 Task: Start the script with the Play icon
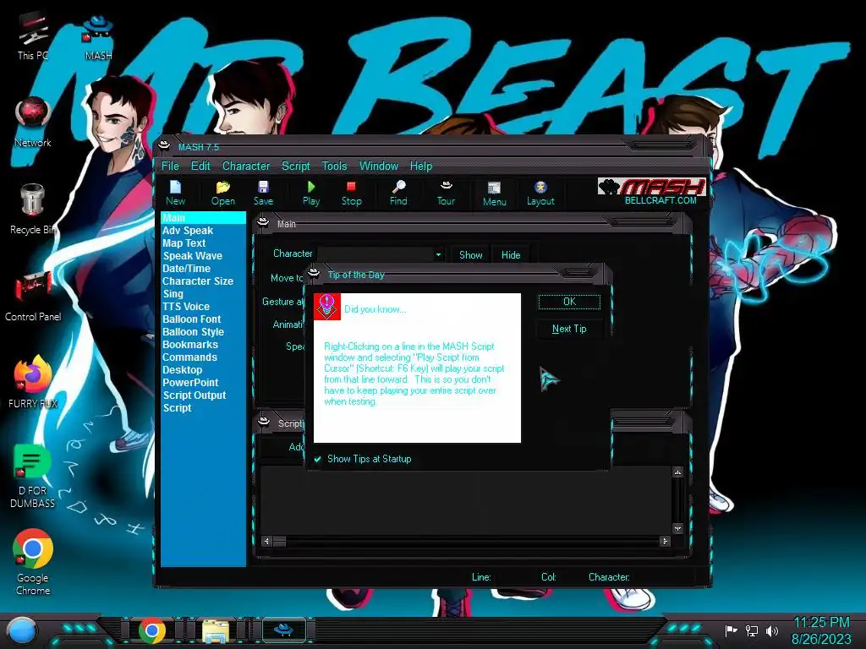[311, 194]
